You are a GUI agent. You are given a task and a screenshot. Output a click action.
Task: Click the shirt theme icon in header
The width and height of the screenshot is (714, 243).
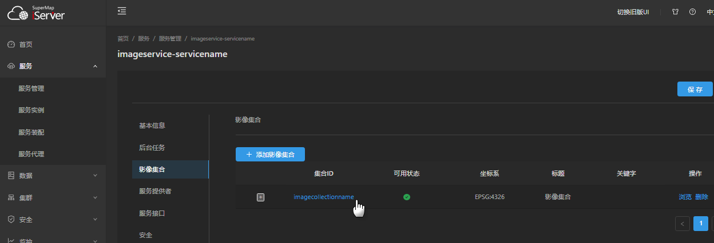675,12
